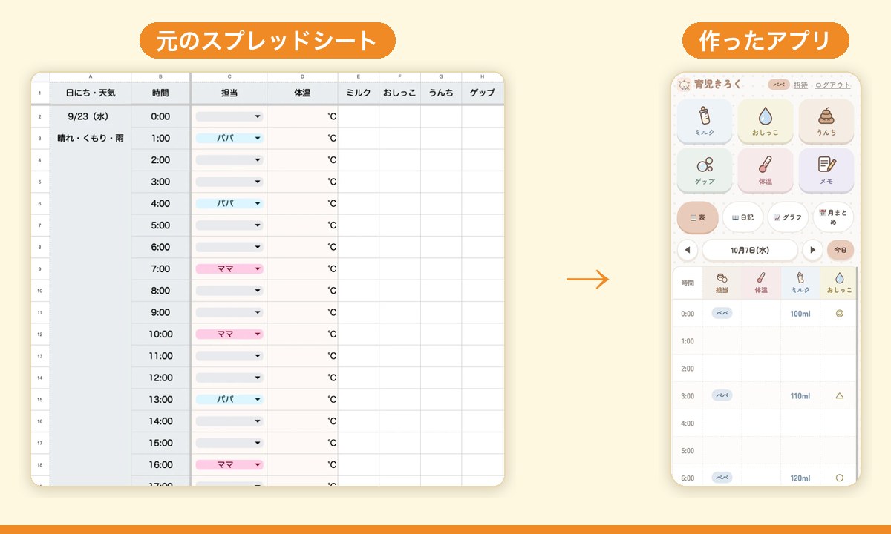The image size is (891, 534).
Task: Tap the うんち record button in the app
Action: click(x=826, y=122)
